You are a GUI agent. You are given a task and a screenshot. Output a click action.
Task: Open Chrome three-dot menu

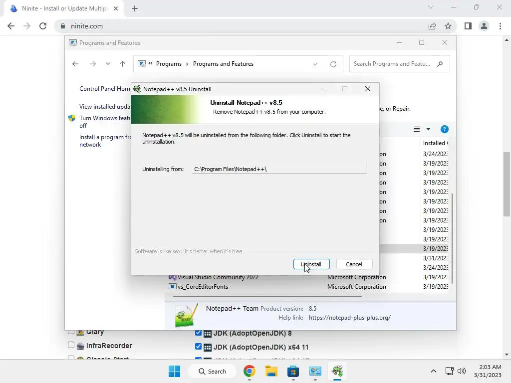click(x=500, y=26)
